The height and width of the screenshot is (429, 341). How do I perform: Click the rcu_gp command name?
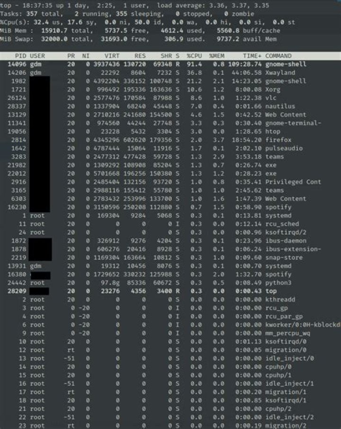tap(277, 308)
